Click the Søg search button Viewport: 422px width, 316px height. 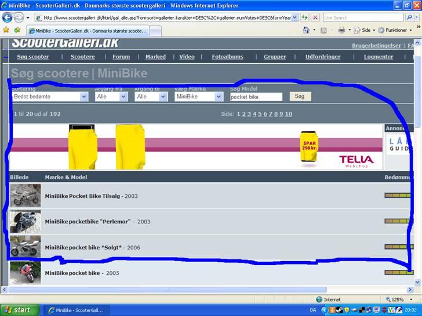click(x=300, y=96)
